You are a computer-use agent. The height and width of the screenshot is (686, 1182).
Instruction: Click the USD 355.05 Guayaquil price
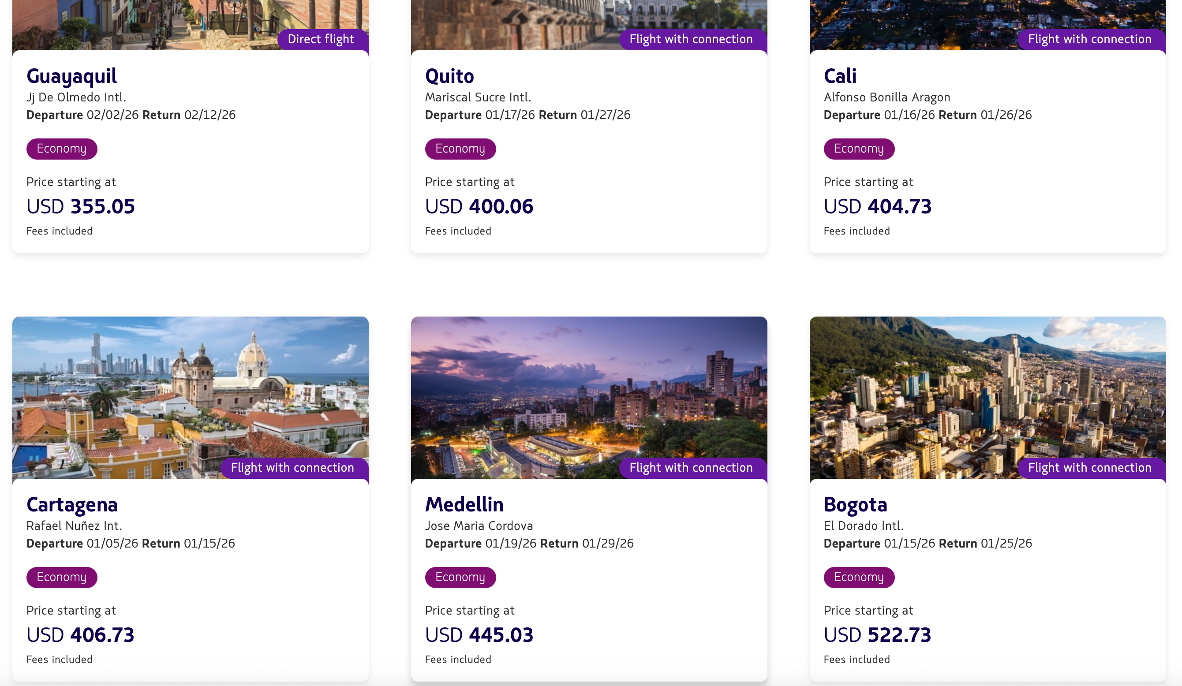tap(80, 206)
